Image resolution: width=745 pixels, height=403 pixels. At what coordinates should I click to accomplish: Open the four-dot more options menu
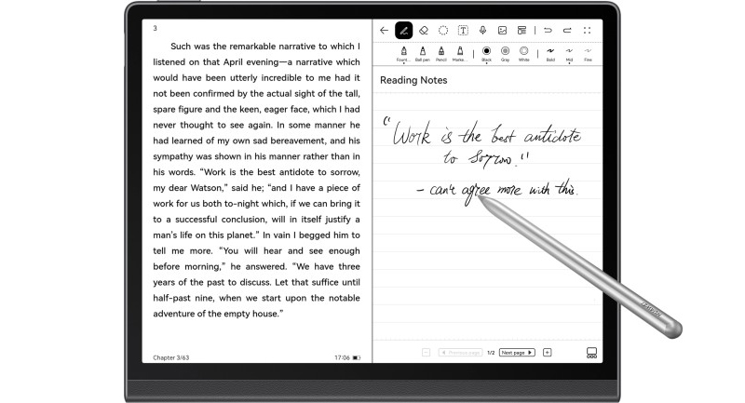pos(587,30)
